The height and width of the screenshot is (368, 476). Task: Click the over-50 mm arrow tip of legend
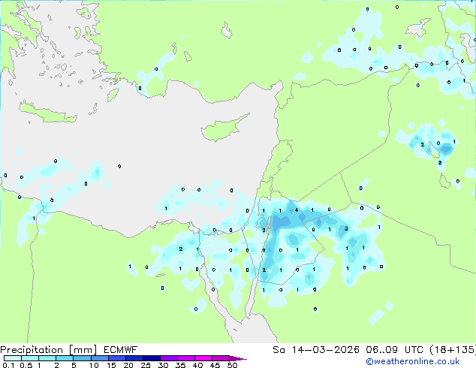238,358
